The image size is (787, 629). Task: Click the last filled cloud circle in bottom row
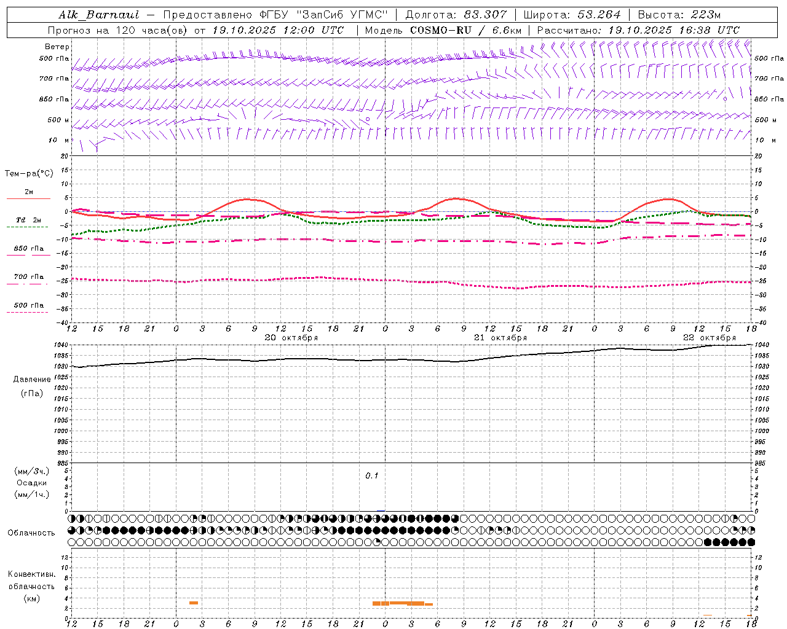click(x=751, y=542)
